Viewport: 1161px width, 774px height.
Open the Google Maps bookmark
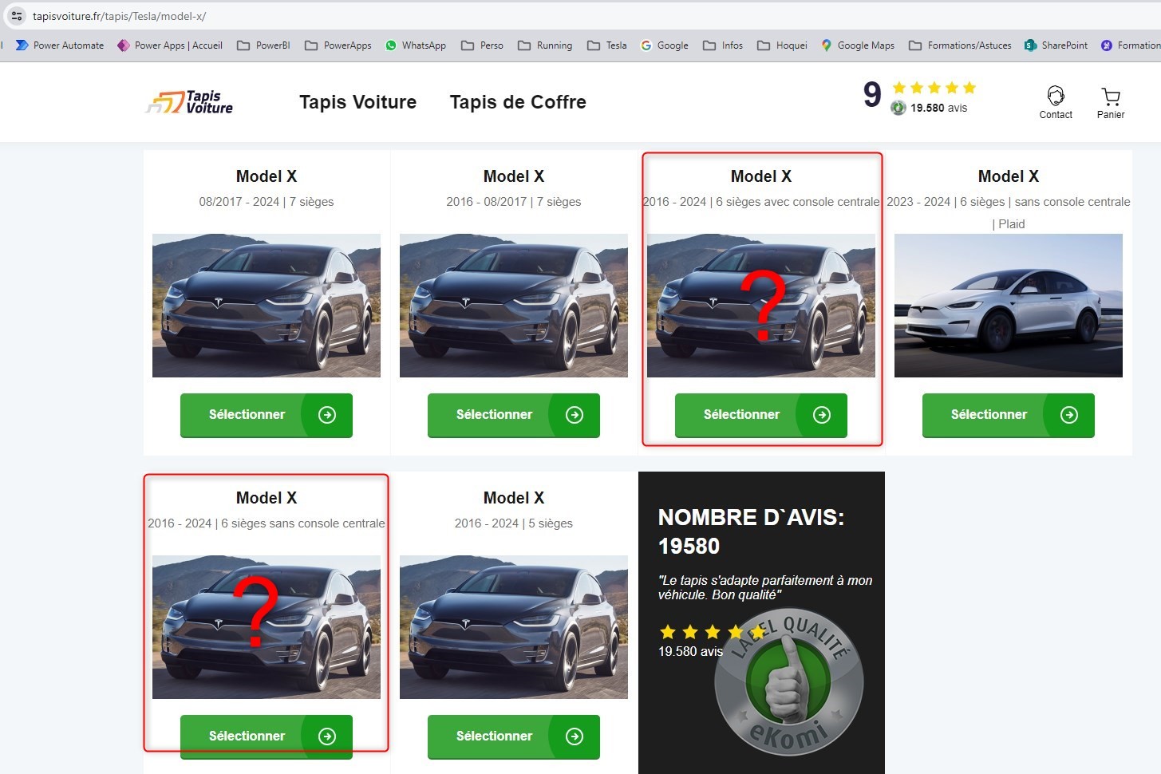pos(858,45)
